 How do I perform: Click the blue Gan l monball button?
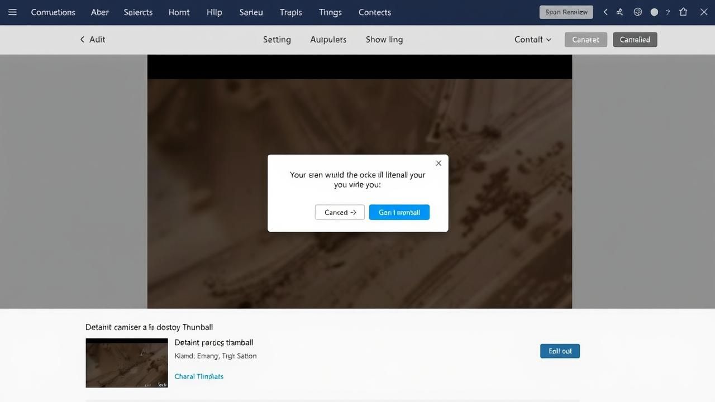399,212
